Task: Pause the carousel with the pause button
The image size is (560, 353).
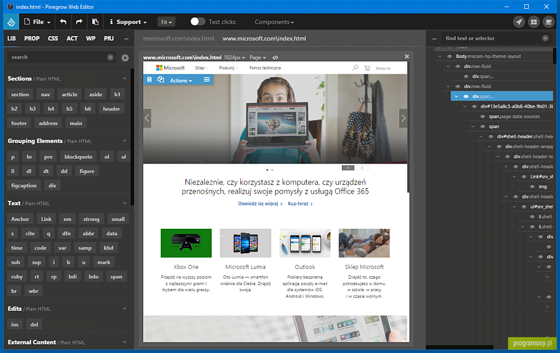Action: [x=348, y=167]
